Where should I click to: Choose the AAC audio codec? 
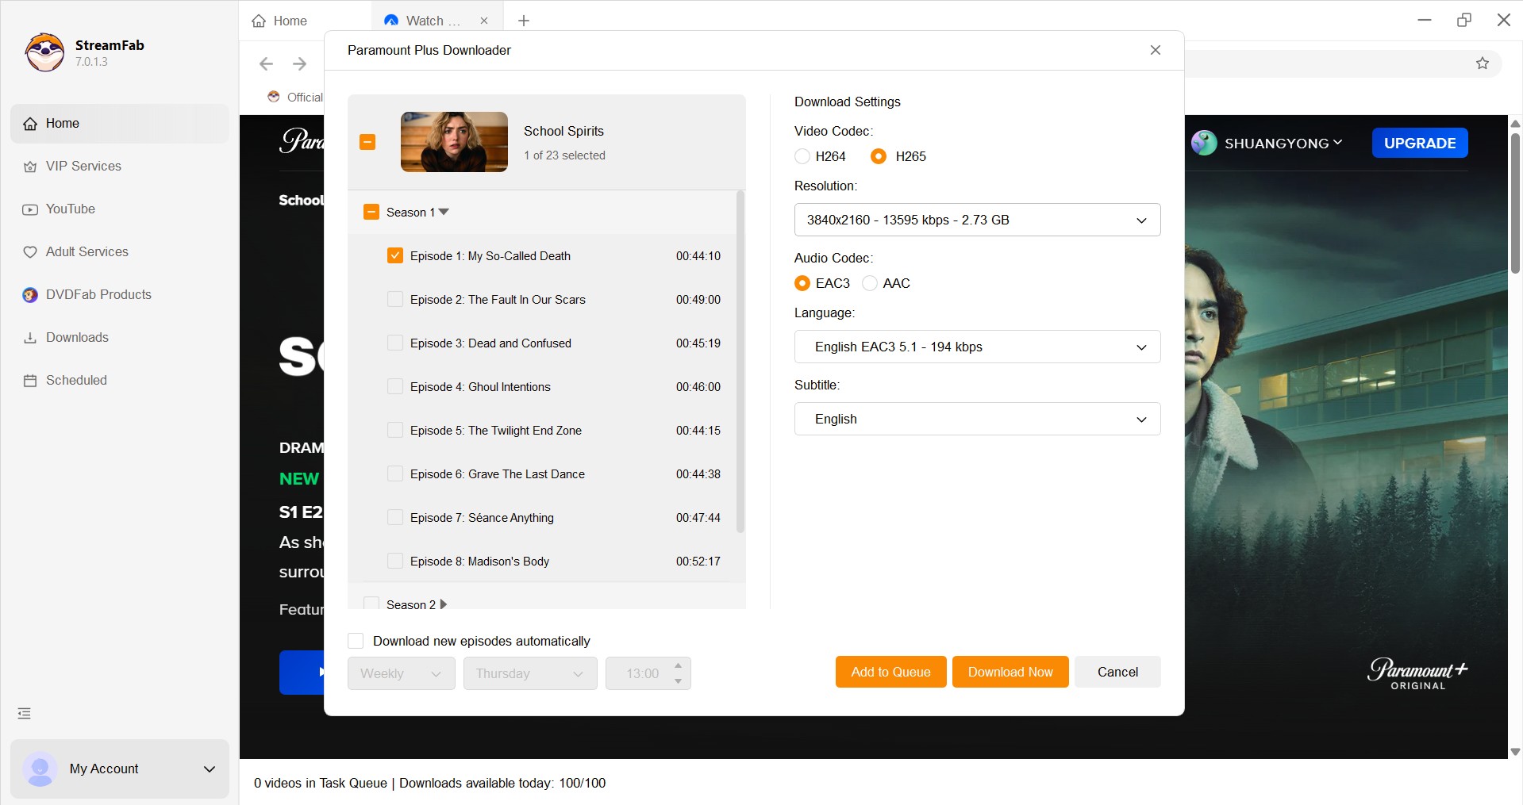coord(870,283)
